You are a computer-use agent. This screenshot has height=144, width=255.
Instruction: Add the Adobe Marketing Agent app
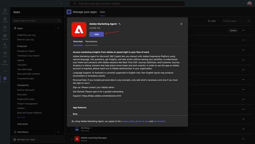tap(97, 34)
